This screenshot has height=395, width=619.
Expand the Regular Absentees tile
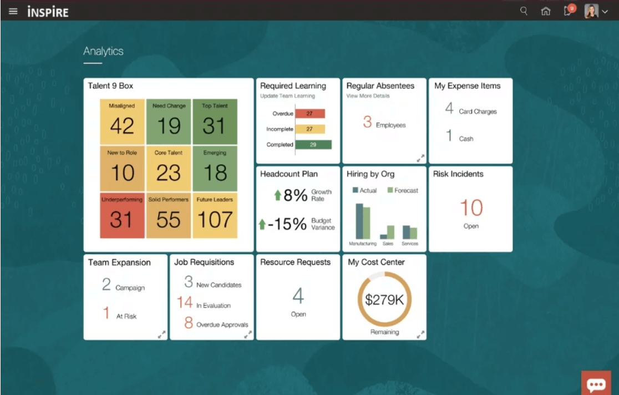coord(421,157)
